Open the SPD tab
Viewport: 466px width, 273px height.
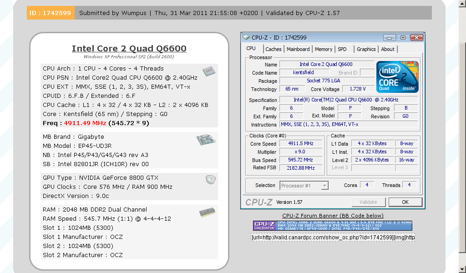tap(342, 49)
